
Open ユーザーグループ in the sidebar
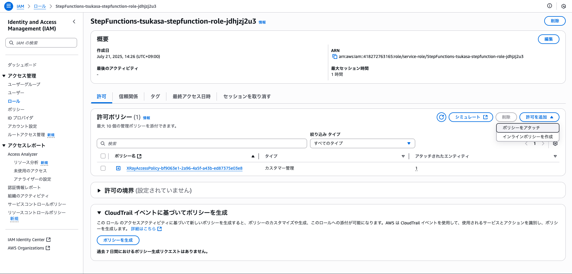point(24,84)
